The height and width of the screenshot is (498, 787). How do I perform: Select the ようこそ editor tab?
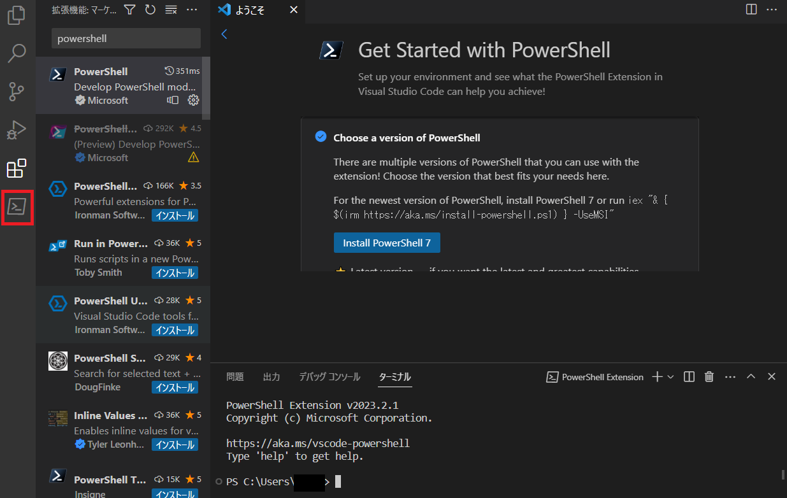(x=258, y=10)
